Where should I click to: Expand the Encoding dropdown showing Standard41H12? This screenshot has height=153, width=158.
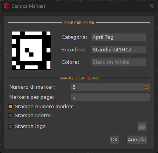pyautogui.click(x=119, y=49)
